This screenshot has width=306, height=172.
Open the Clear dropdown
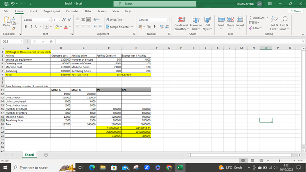pyautogui.click(x=255, y=28)
